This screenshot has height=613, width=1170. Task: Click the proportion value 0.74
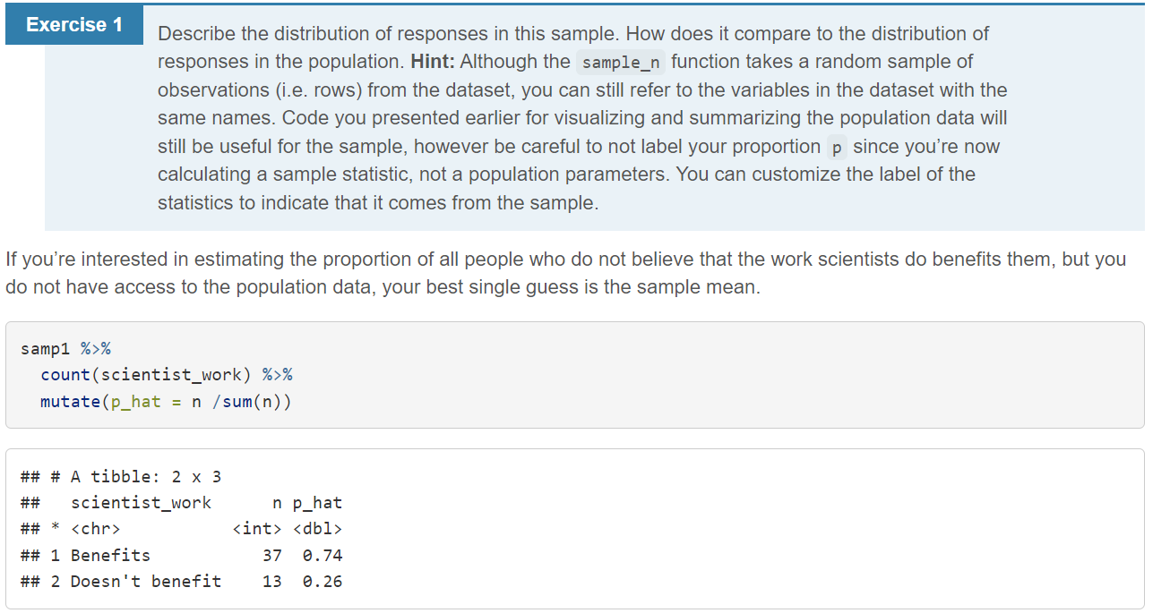323,556
